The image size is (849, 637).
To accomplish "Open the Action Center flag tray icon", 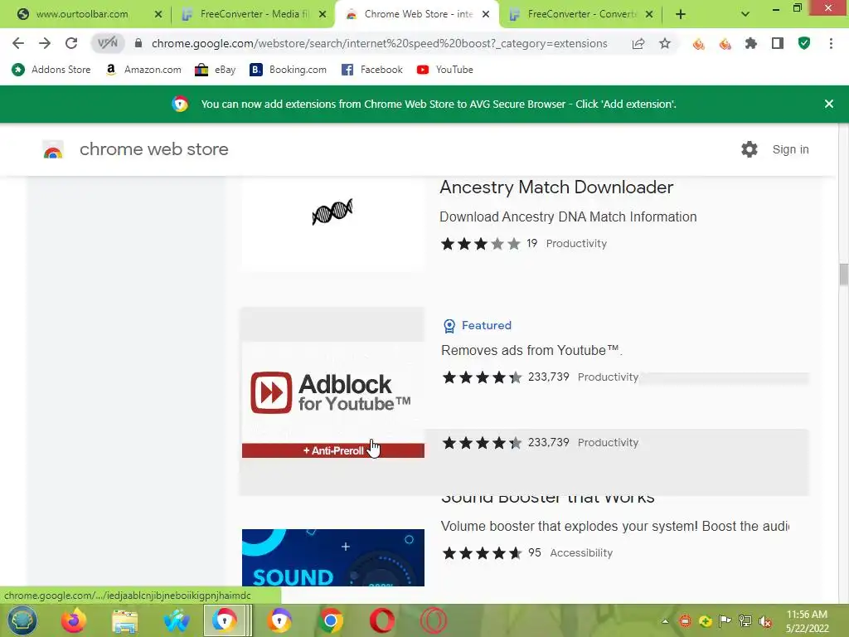I will 725,621.
